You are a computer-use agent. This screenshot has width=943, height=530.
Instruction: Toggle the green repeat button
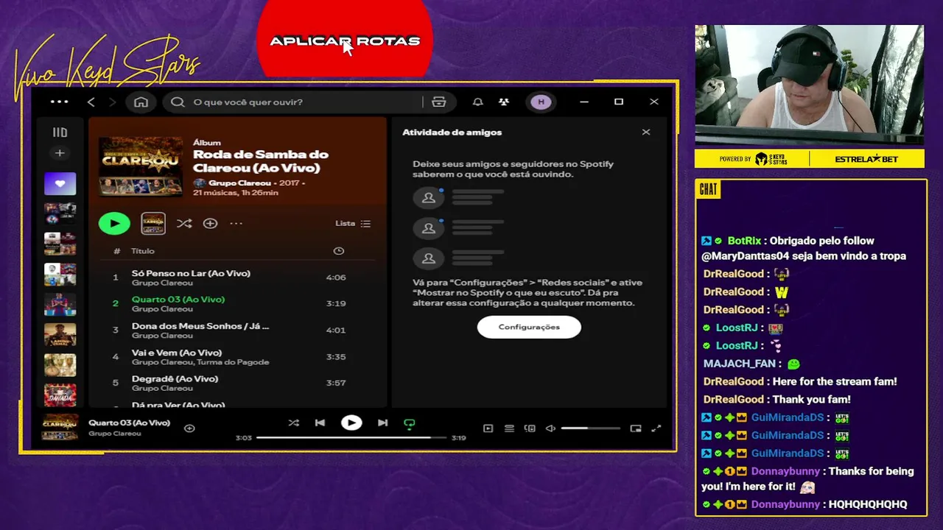click(x=410, y=423)
